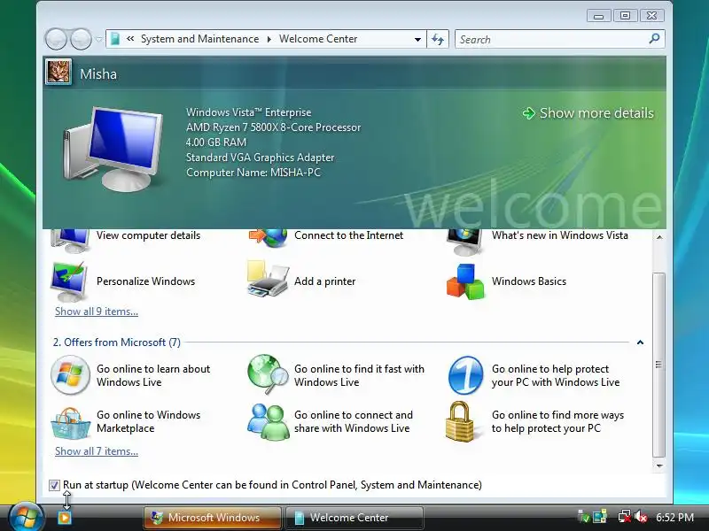Click the Personalize Windows monitor icon

pyautogui.click(x=69, y=281)
